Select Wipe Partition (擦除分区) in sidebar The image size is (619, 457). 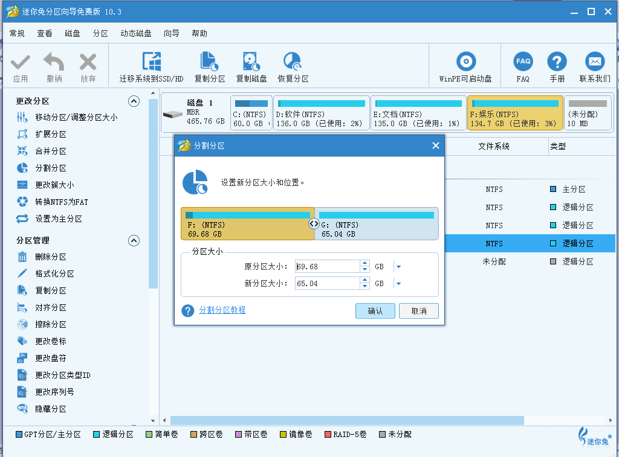(51, 325)
